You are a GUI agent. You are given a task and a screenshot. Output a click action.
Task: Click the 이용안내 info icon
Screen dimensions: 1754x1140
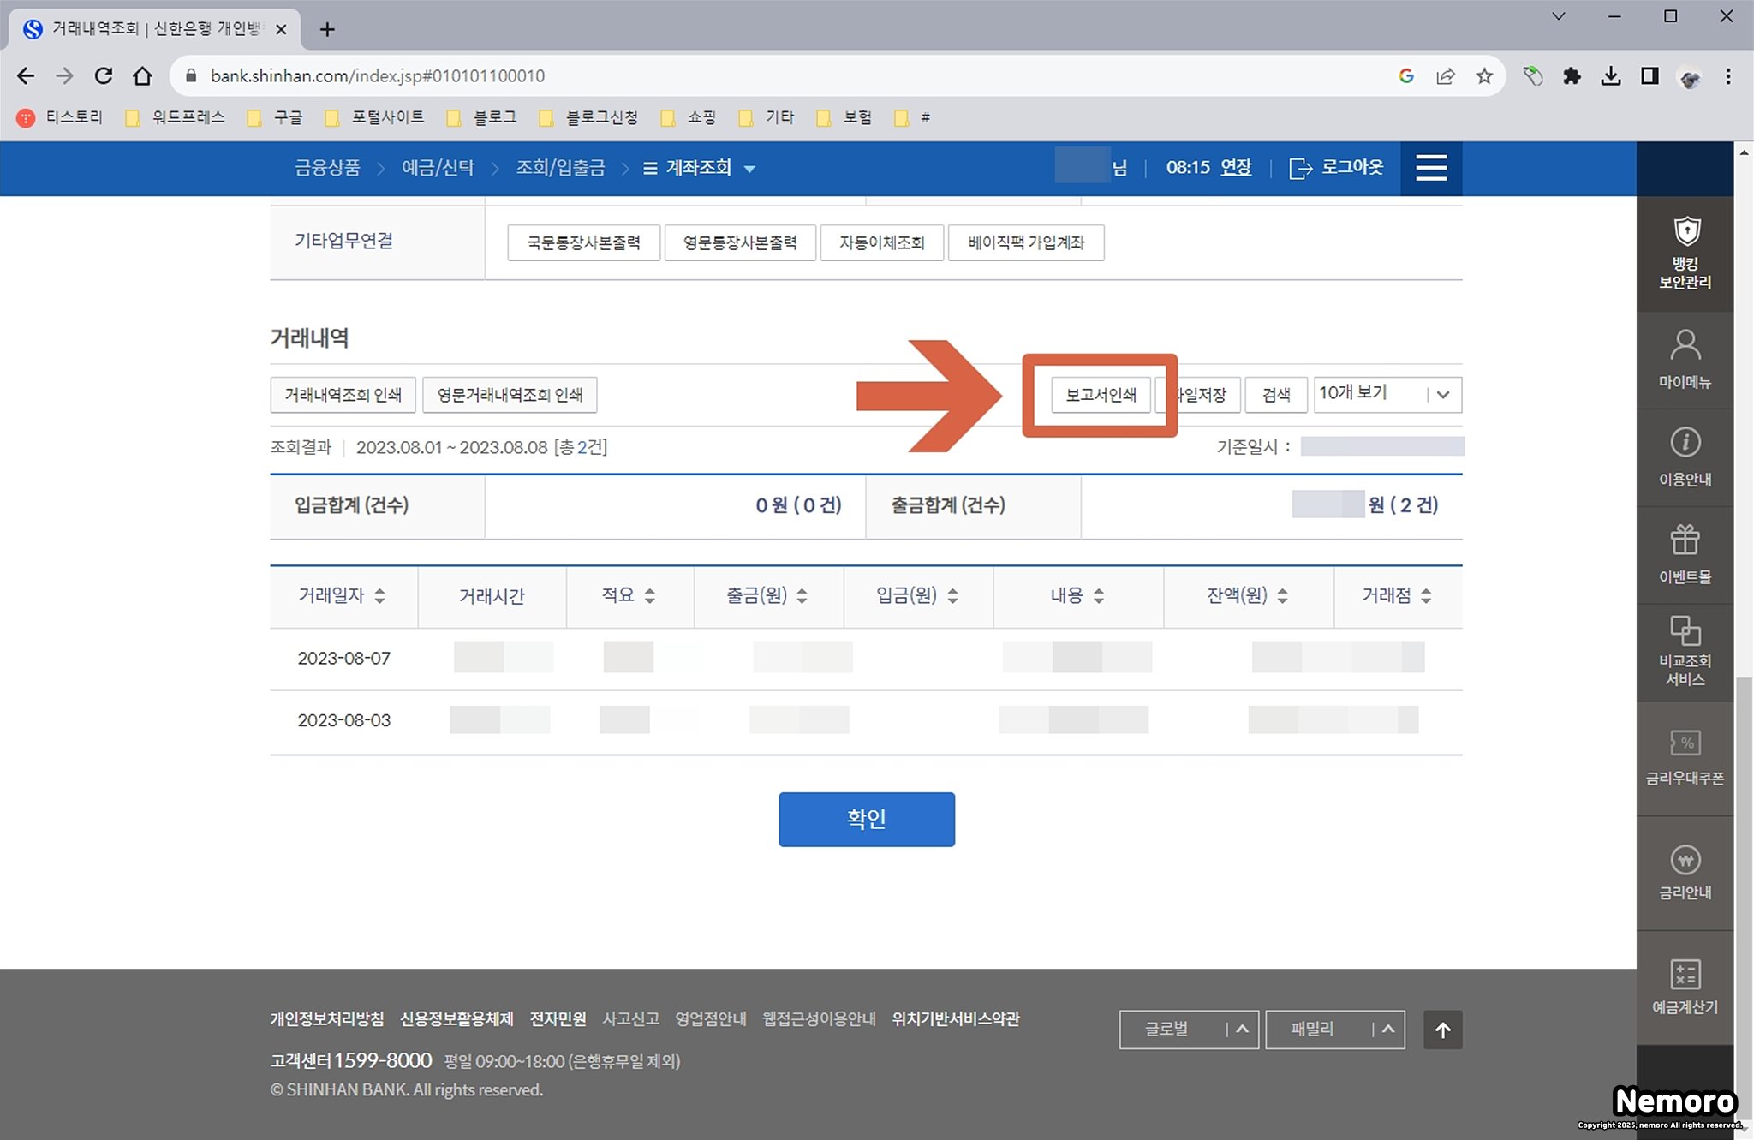pos(1685,444)
